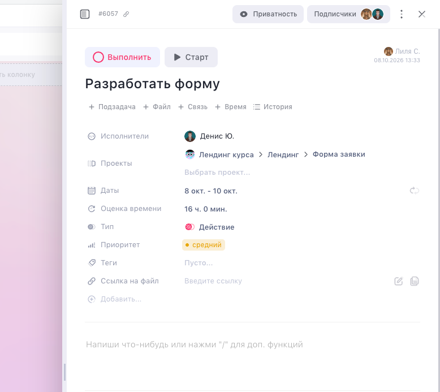Copy task link icon next to #6057
The image size is (440, 392).
click(126, 14)
